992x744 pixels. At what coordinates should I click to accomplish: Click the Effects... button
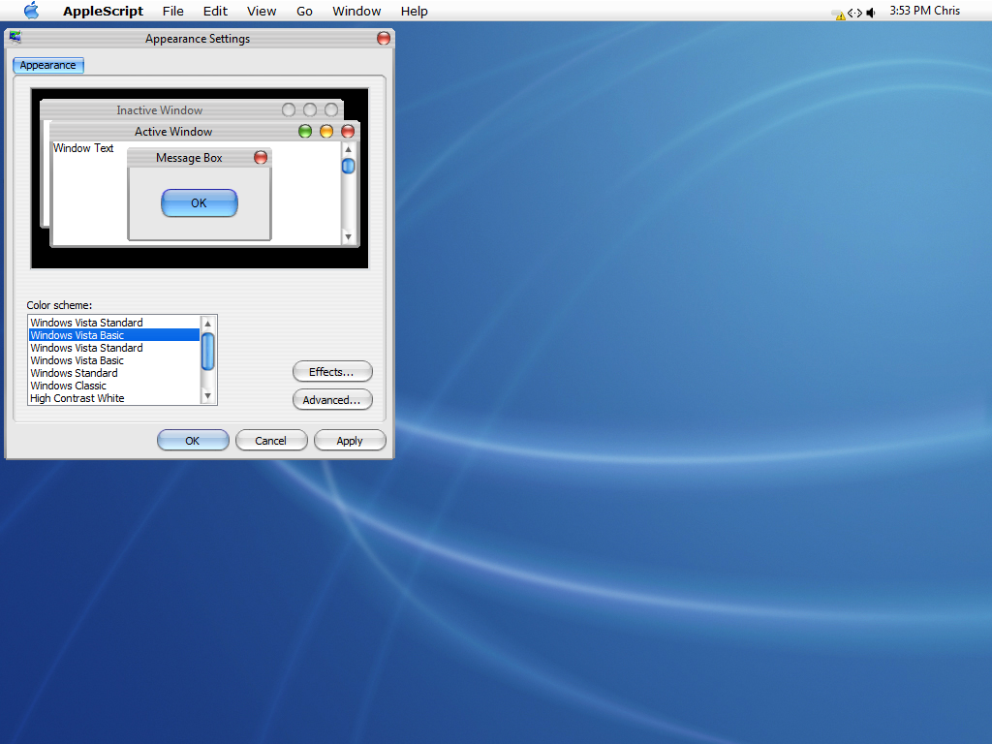pos(332,372)
